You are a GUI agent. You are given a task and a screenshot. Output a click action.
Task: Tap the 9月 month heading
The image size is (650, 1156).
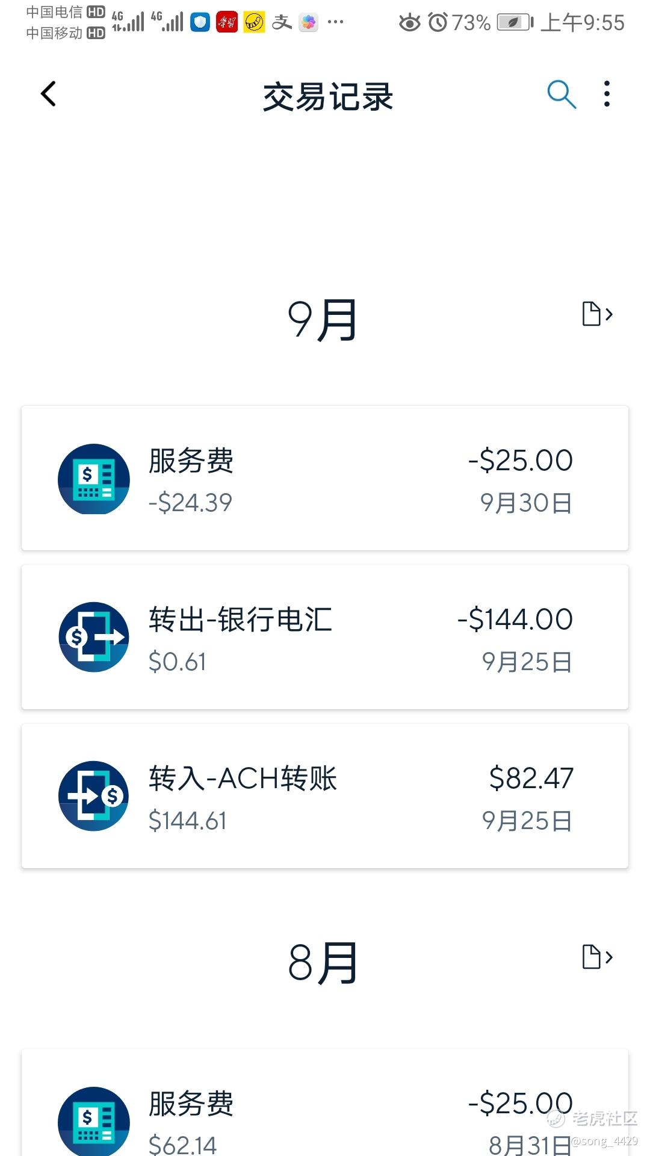pyautogui.click(x=323, y=320)
